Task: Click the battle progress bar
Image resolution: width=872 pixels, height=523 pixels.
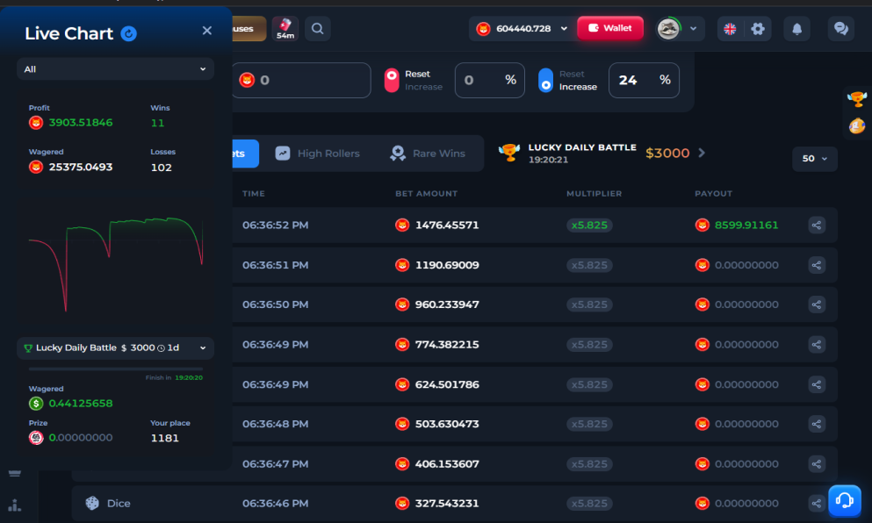Action: click(116, 369)
